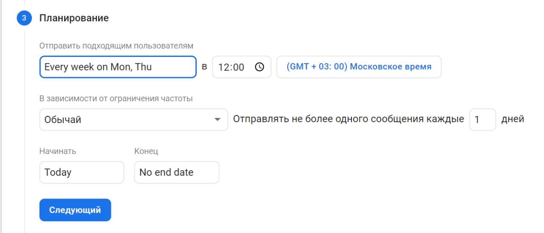The image size is (544, 233).
Task: Click the Конец label
Action: click(x=146, y=151)
